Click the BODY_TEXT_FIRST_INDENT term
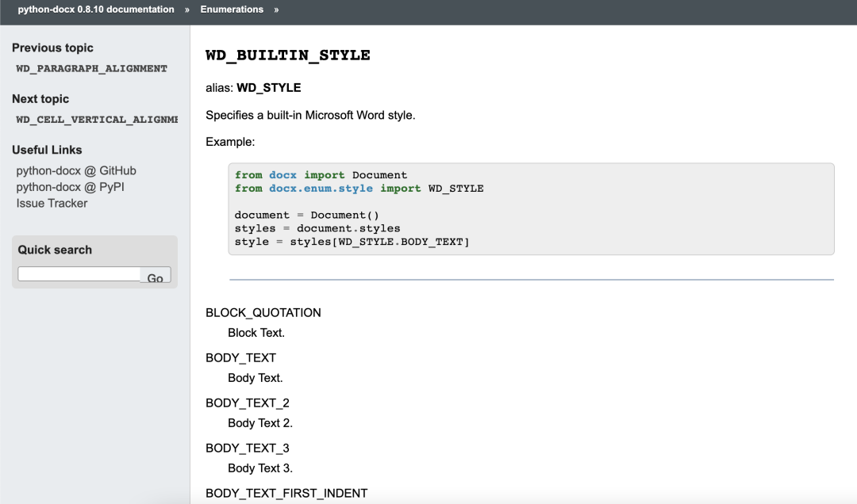This screenshot has width=857, height=504. 286,494
